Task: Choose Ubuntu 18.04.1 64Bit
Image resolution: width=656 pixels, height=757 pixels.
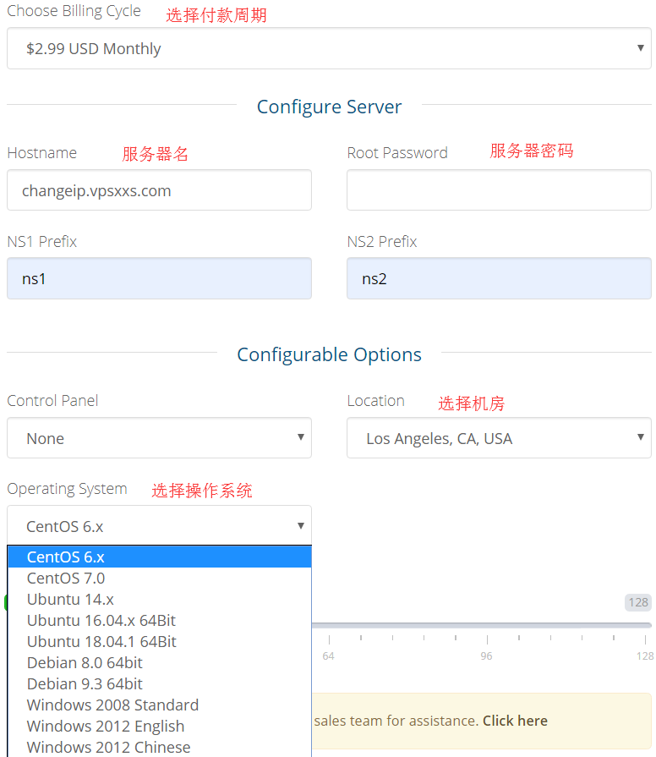Action: (x=160, y=642)
